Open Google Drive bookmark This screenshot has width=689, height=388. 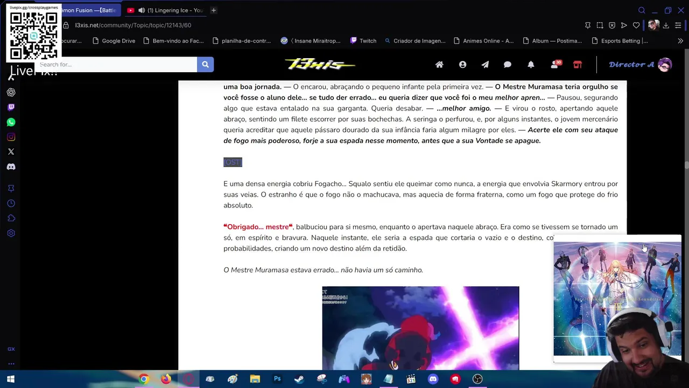(x=114, y=41)
